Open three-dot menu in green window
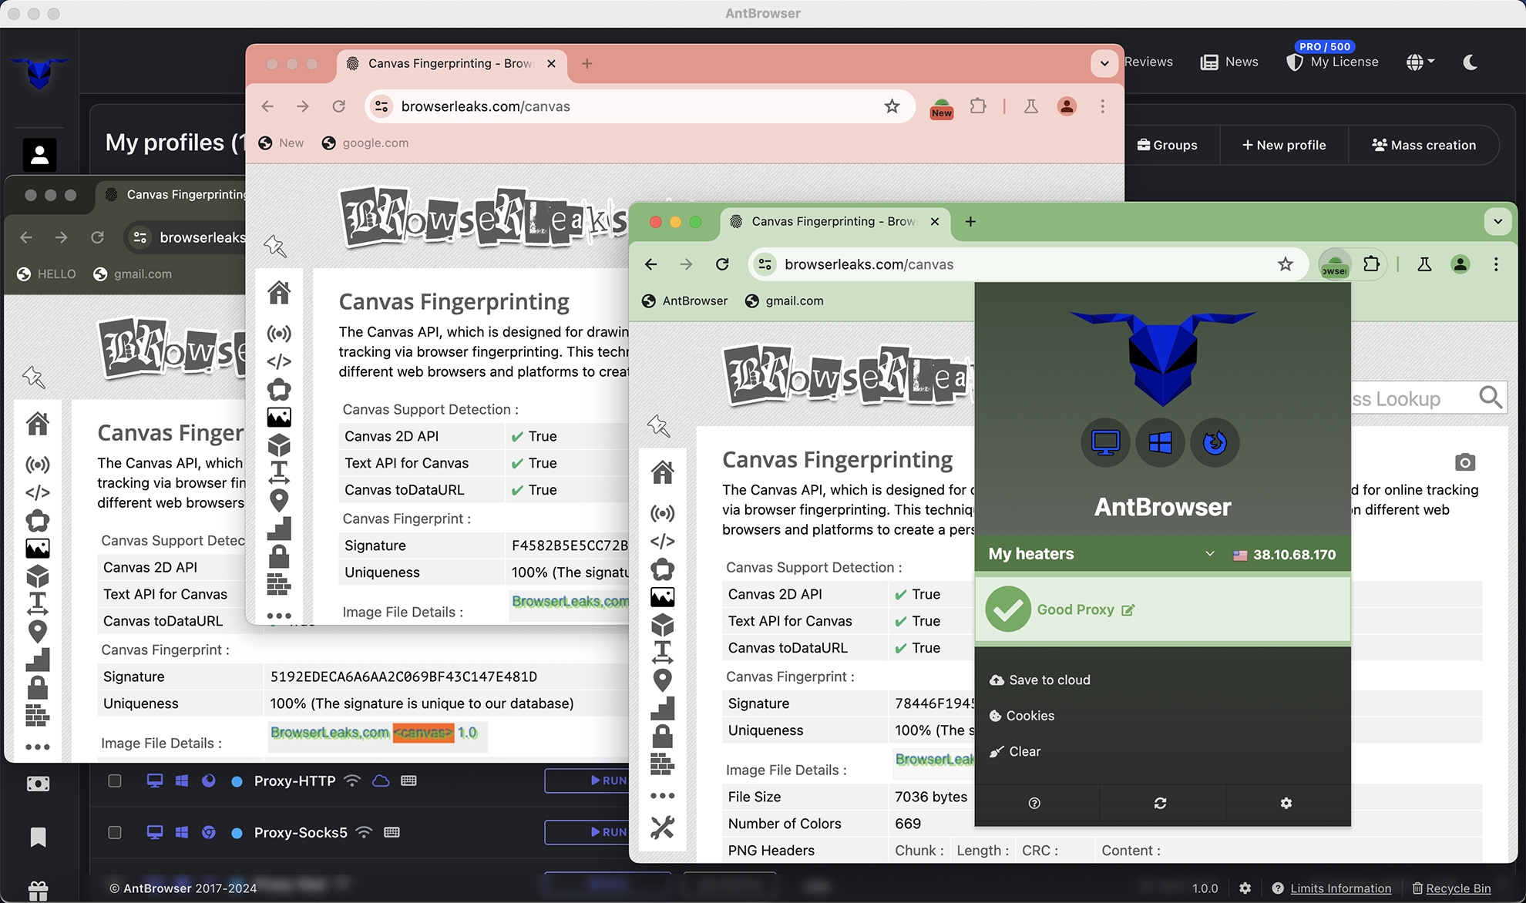Viewport: 1526px width, 903px height. click(1496, 264)
